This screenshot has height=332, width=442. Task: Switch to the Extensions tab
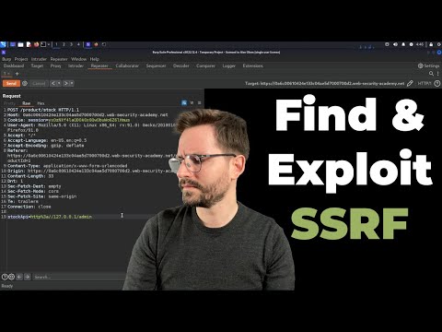pos(253,65)
